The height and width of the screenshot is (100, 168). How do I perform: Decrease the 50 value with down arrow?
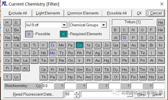(x=77, y=96)
